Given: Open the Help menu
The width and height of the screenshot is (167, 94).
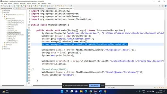Looking at the screenshot, I should 49,4.
